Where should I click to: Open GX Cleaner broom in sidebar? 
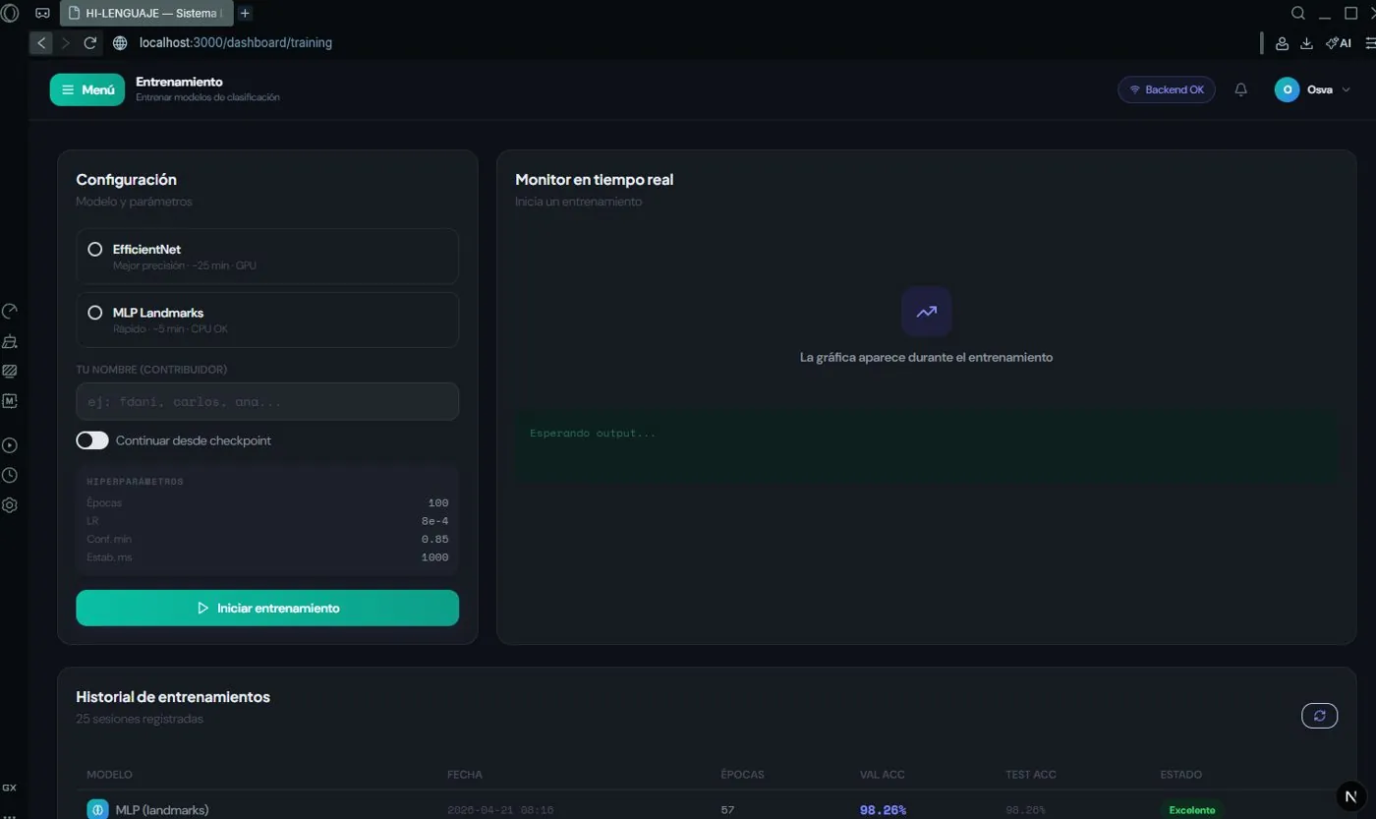pyautogui.click(x=10, y=342)
